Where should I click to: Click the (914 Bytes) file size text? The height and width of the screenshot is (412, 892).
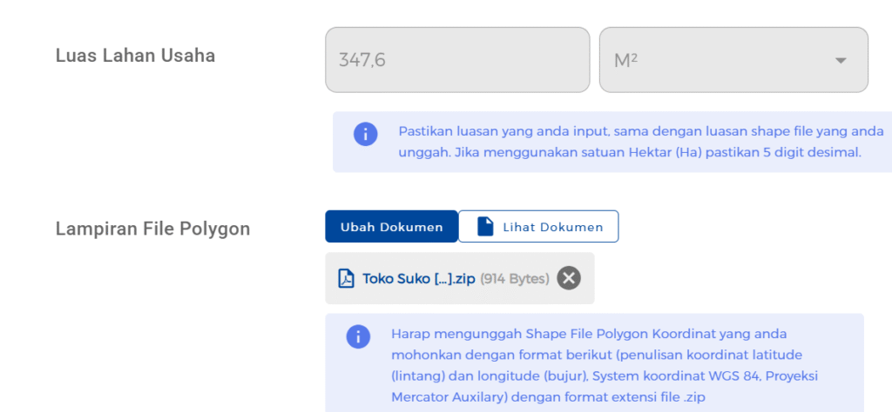pos(515,279)
